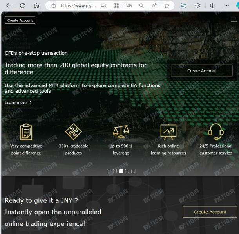
Task: Click the 'Up to 500:1 leverage' label
Action: click(121, 149)
